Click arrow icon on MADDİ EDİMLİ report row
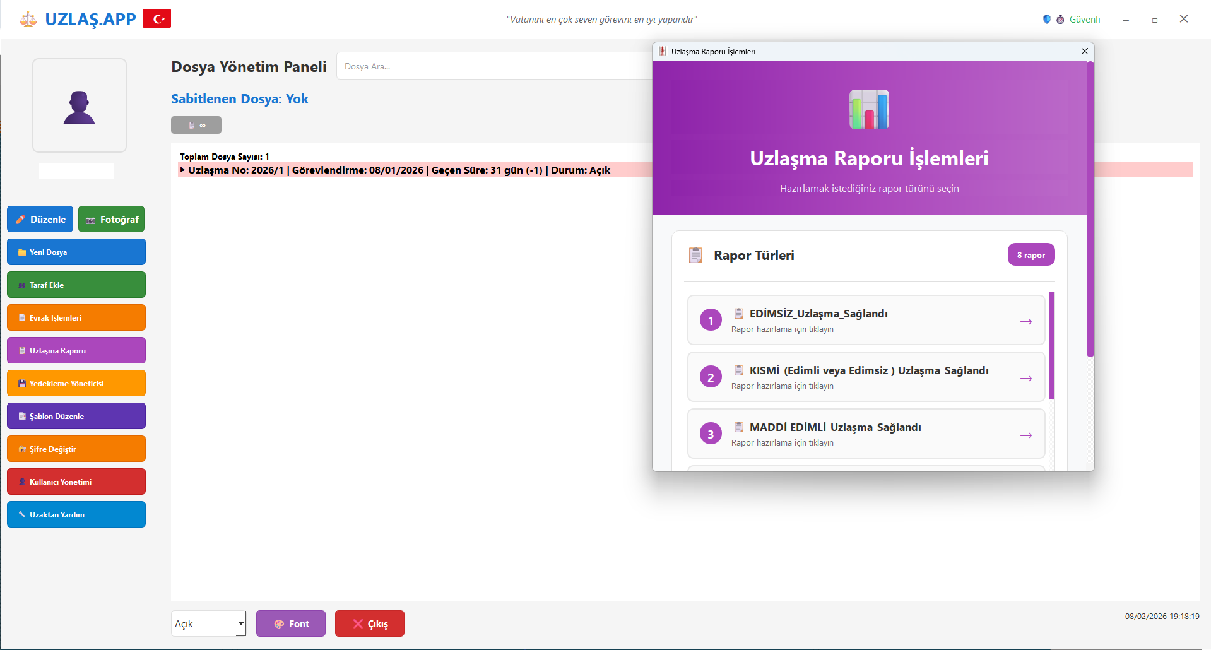Image resolution: width=1211 pixels, height=650 pixels. pos(1025,435)
